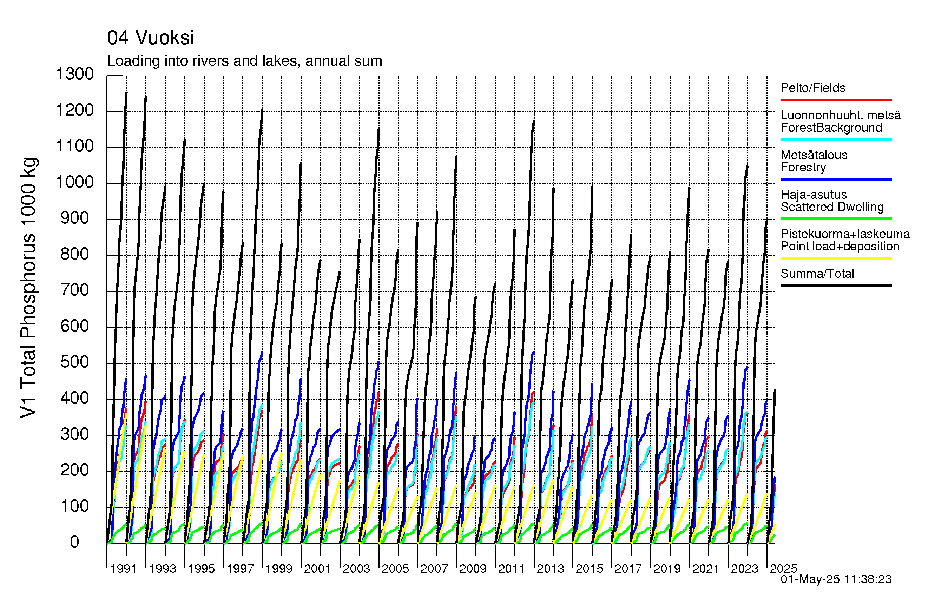Click the x-axis year label 2015
This screenshot has width=948, height=597.
(x=590, y=569)
